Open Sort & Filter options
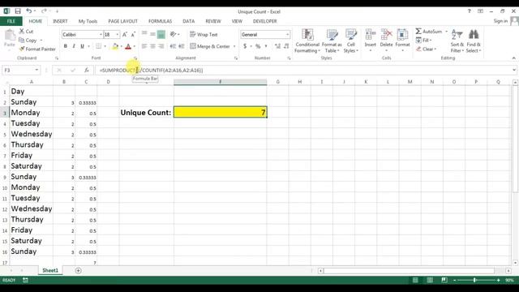Viewport: 519px width, 292px height. click(x=457, y=41)
